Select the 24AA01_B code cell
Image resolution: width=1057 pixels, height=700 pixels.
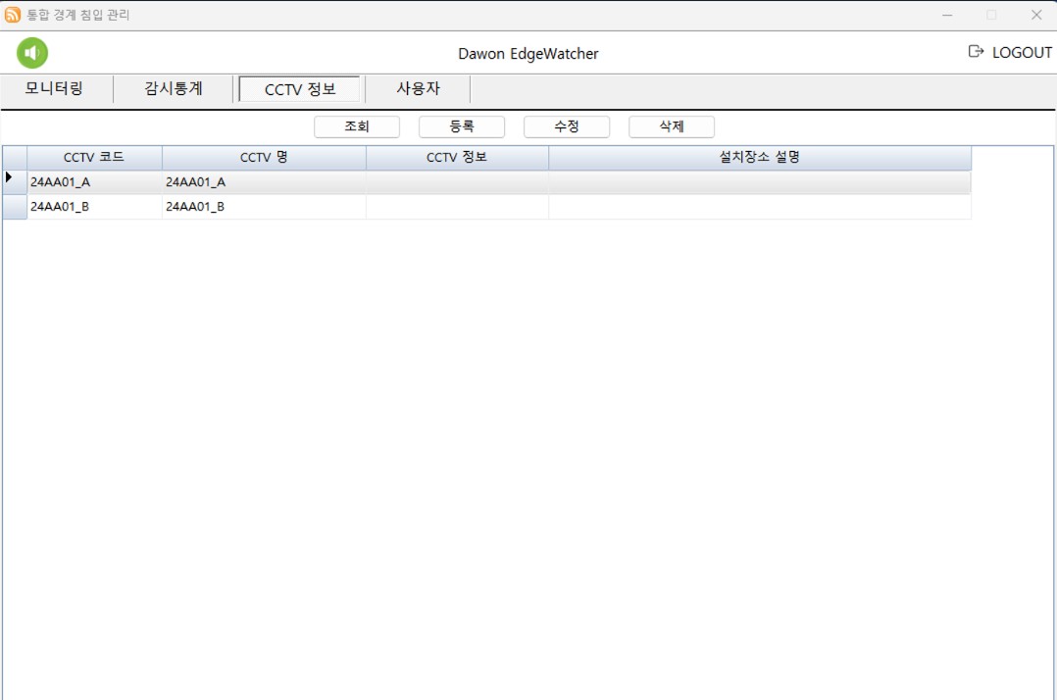click(x=94, y=207)
